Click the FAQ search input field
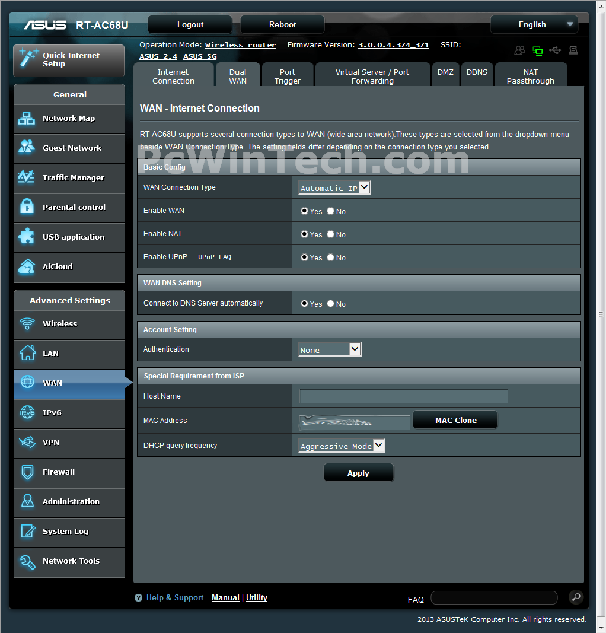Viewport: 606px width, 633px height. point(495,597)
